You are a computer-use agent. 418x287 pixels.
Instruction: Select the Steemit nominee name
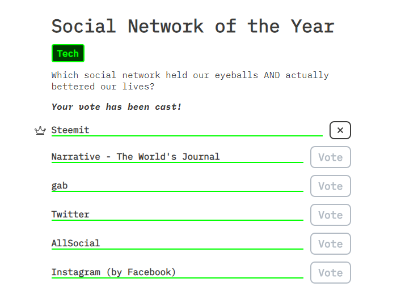pos(70,130)
